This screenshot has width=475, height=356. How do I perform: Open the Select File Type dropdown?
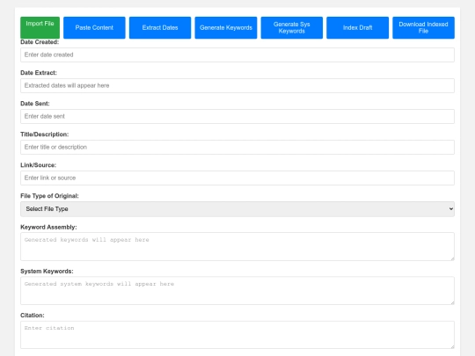(237, 209)
